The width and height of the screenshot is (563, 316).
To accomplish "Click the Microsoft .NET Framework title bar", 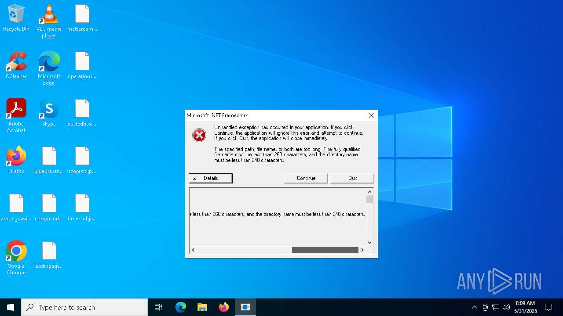I will (x=275, y=115).
